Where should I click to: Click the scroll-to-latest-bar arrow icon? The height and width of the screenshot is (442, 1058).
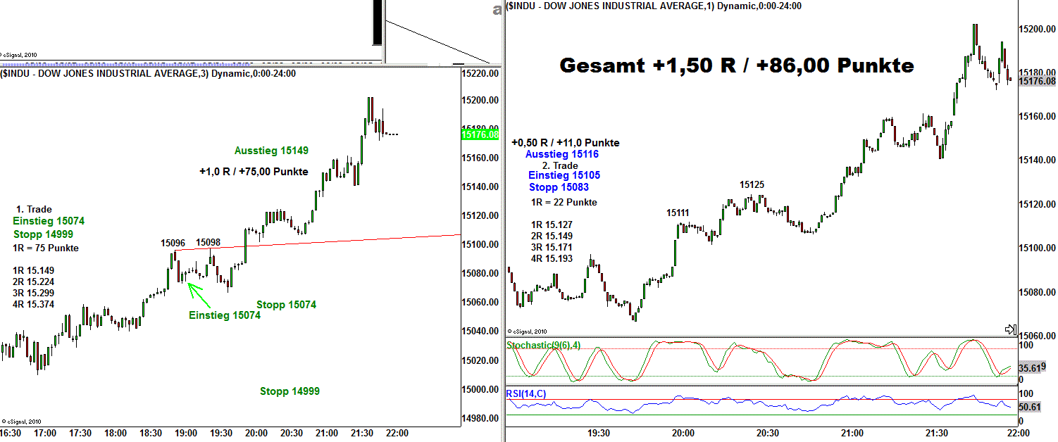(1009, 329)
